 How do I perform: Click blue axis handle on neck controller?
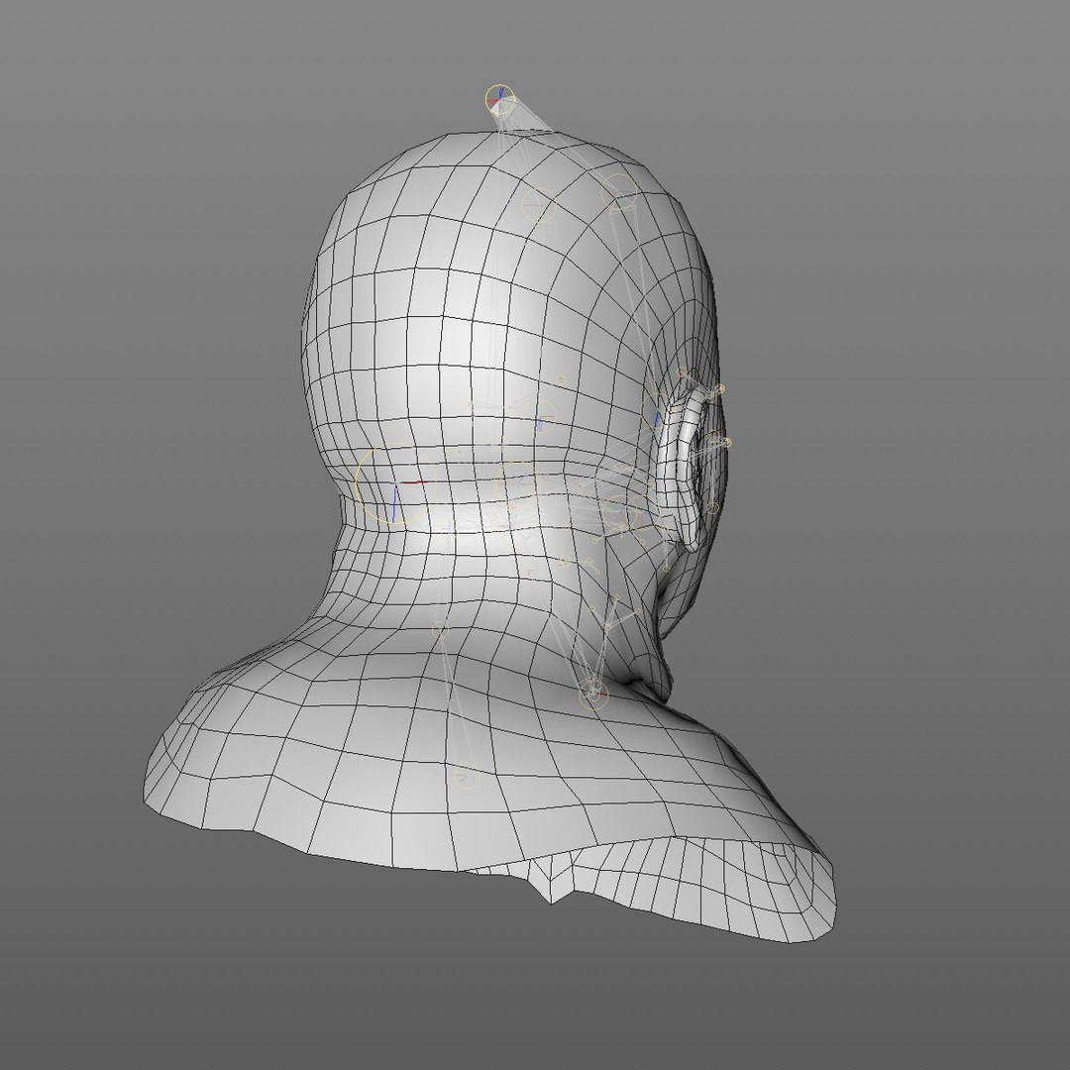click(395, 503)
